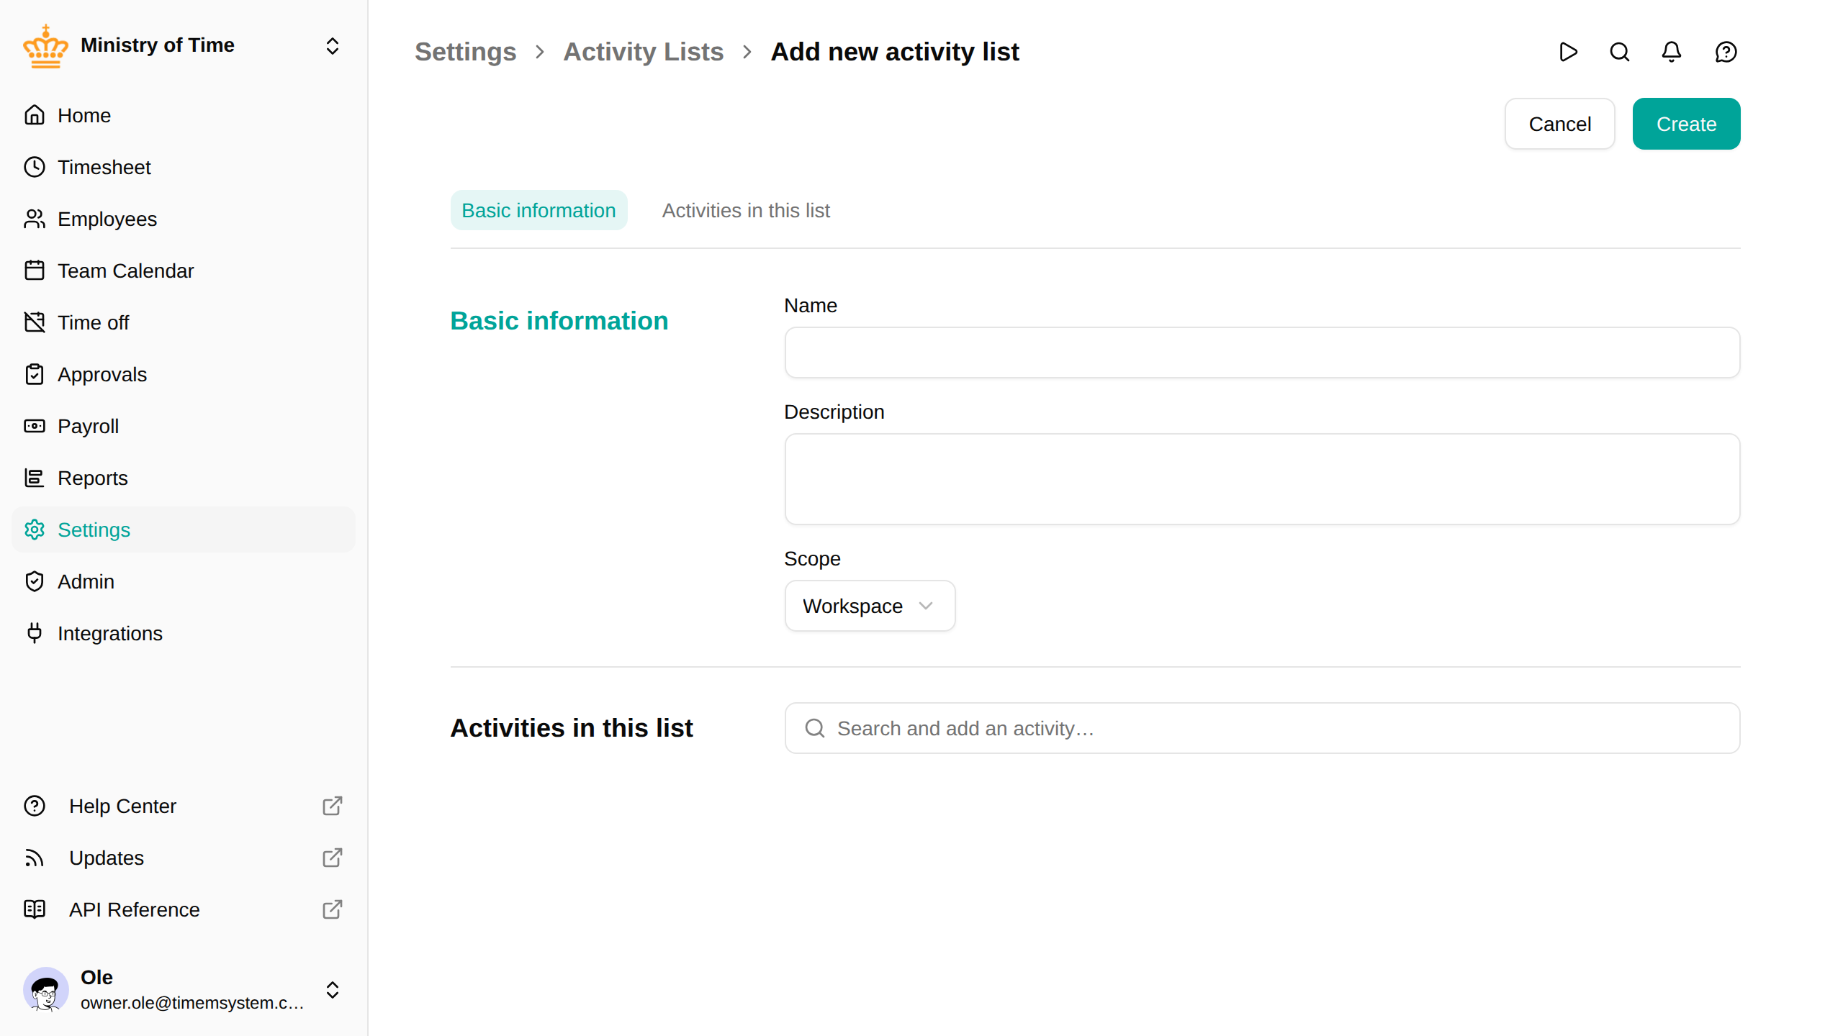This screenshot has height=1036, width=1843.
Task: Click the Updates feed icon
Action: point(35,858)
